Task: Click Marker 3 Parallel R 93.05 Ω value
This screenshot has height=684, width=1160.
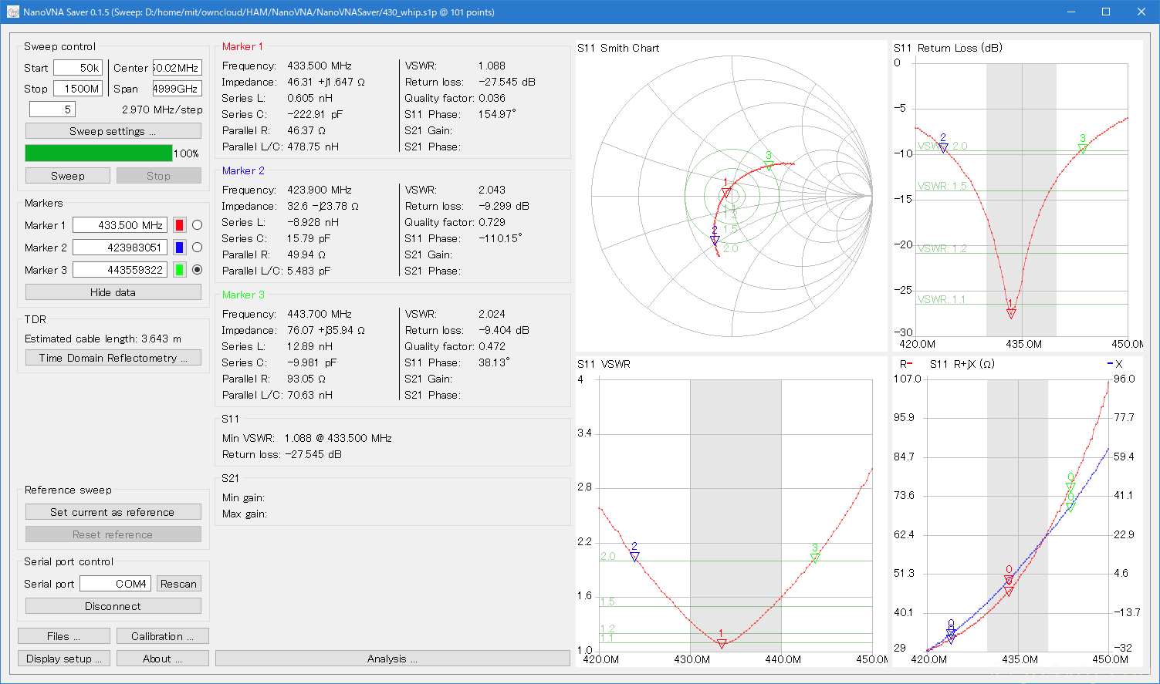Action: (306, 379)
